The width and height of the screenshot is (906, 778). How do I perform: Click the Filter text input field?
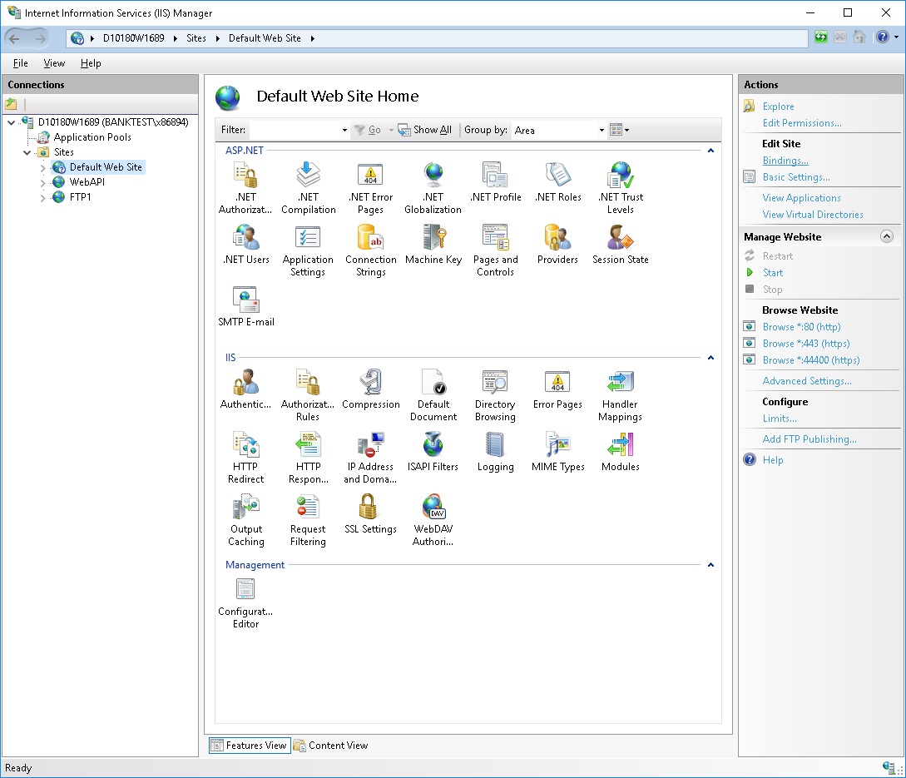pos(295,130)
